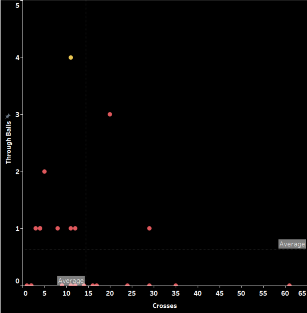Click the pin icon beside Through Balls axis
This screenshot has height=313, width=307.
pyautogui.click(x=8, y=116)
